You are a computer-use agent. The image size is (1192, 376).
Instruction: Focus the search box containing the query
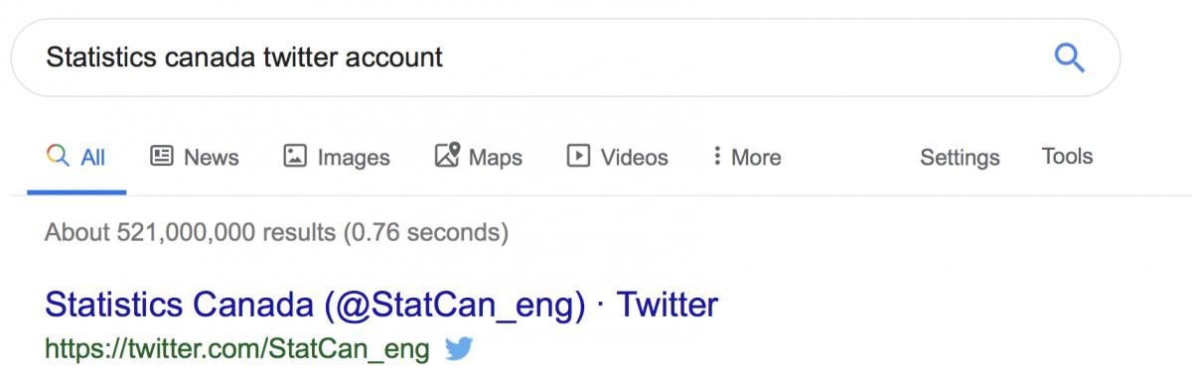(566, 58)
